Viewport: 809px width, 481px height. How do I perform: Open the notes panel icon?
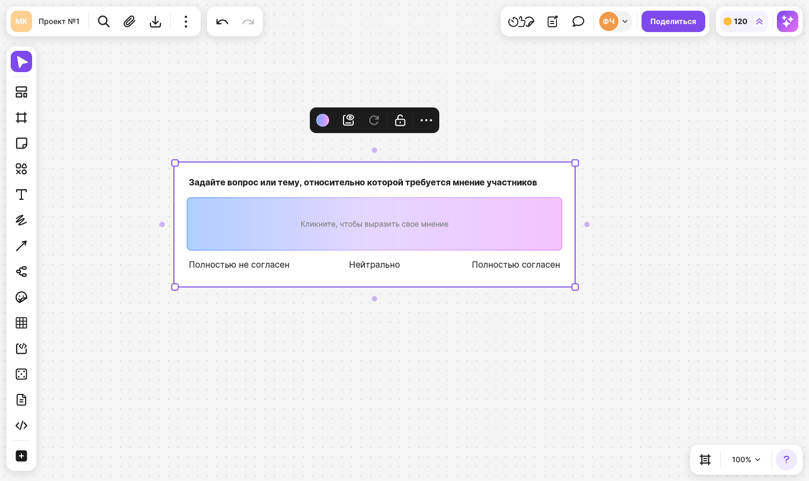(x=553, y=21)
